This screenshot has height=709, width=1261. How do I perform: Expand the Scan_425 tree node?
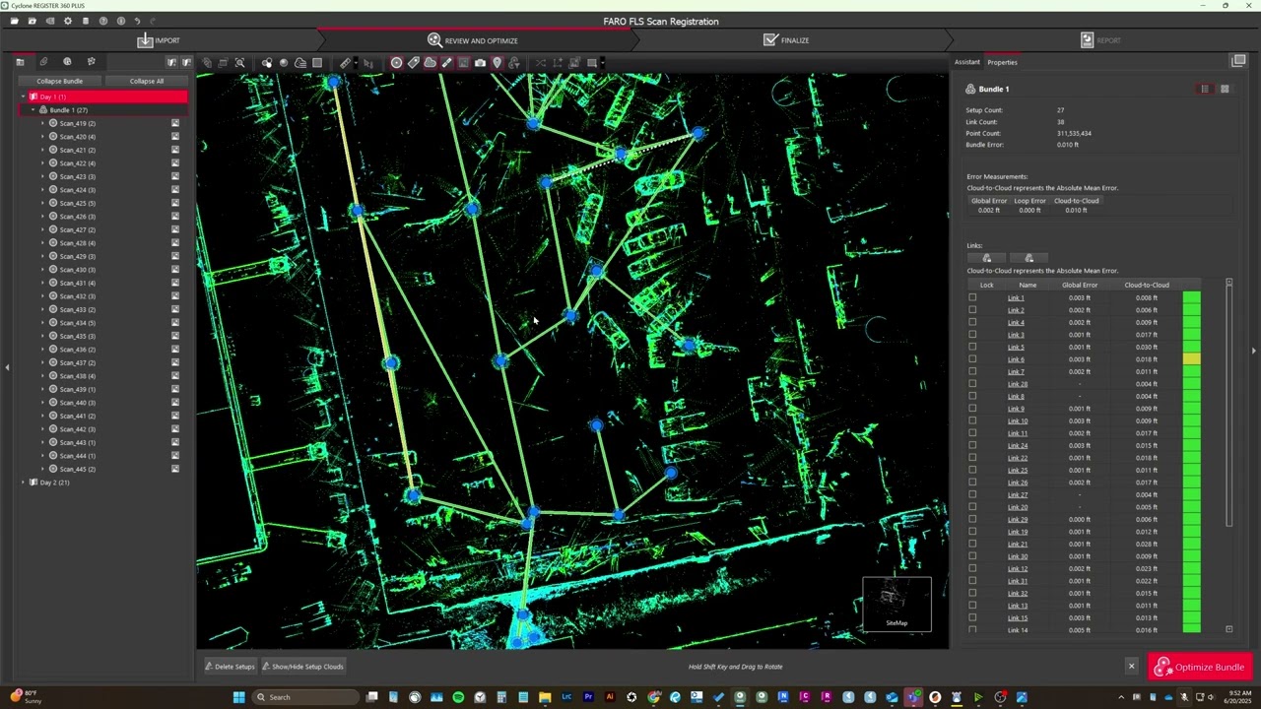point(42,203)
